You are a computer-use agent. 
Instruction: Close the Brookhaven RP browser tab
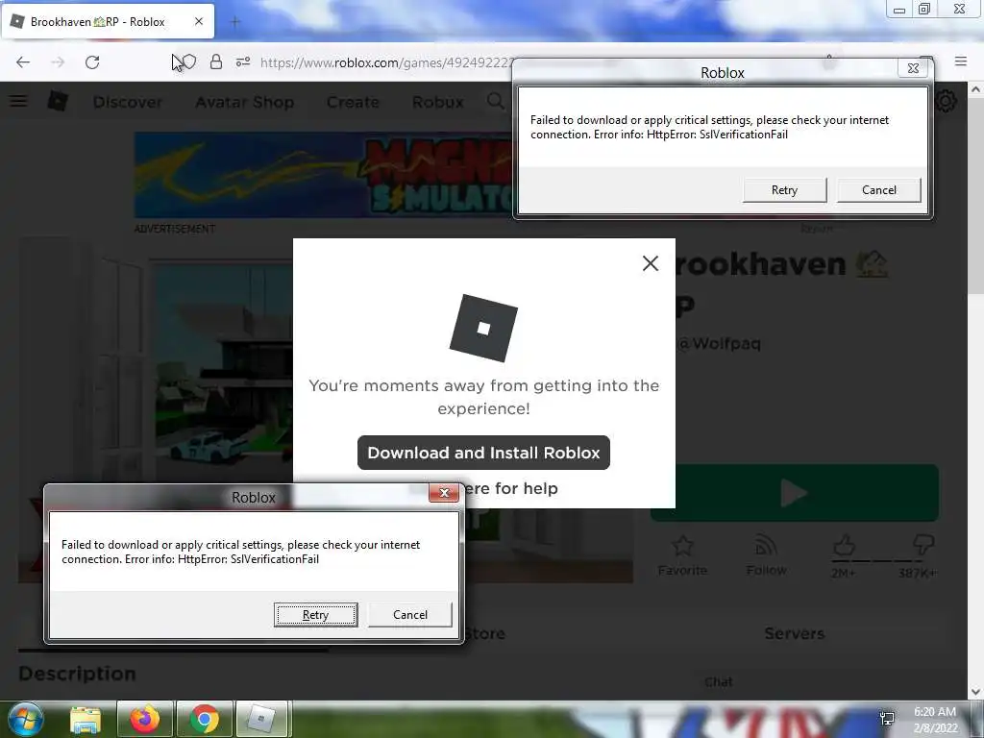tap(199, 21)
